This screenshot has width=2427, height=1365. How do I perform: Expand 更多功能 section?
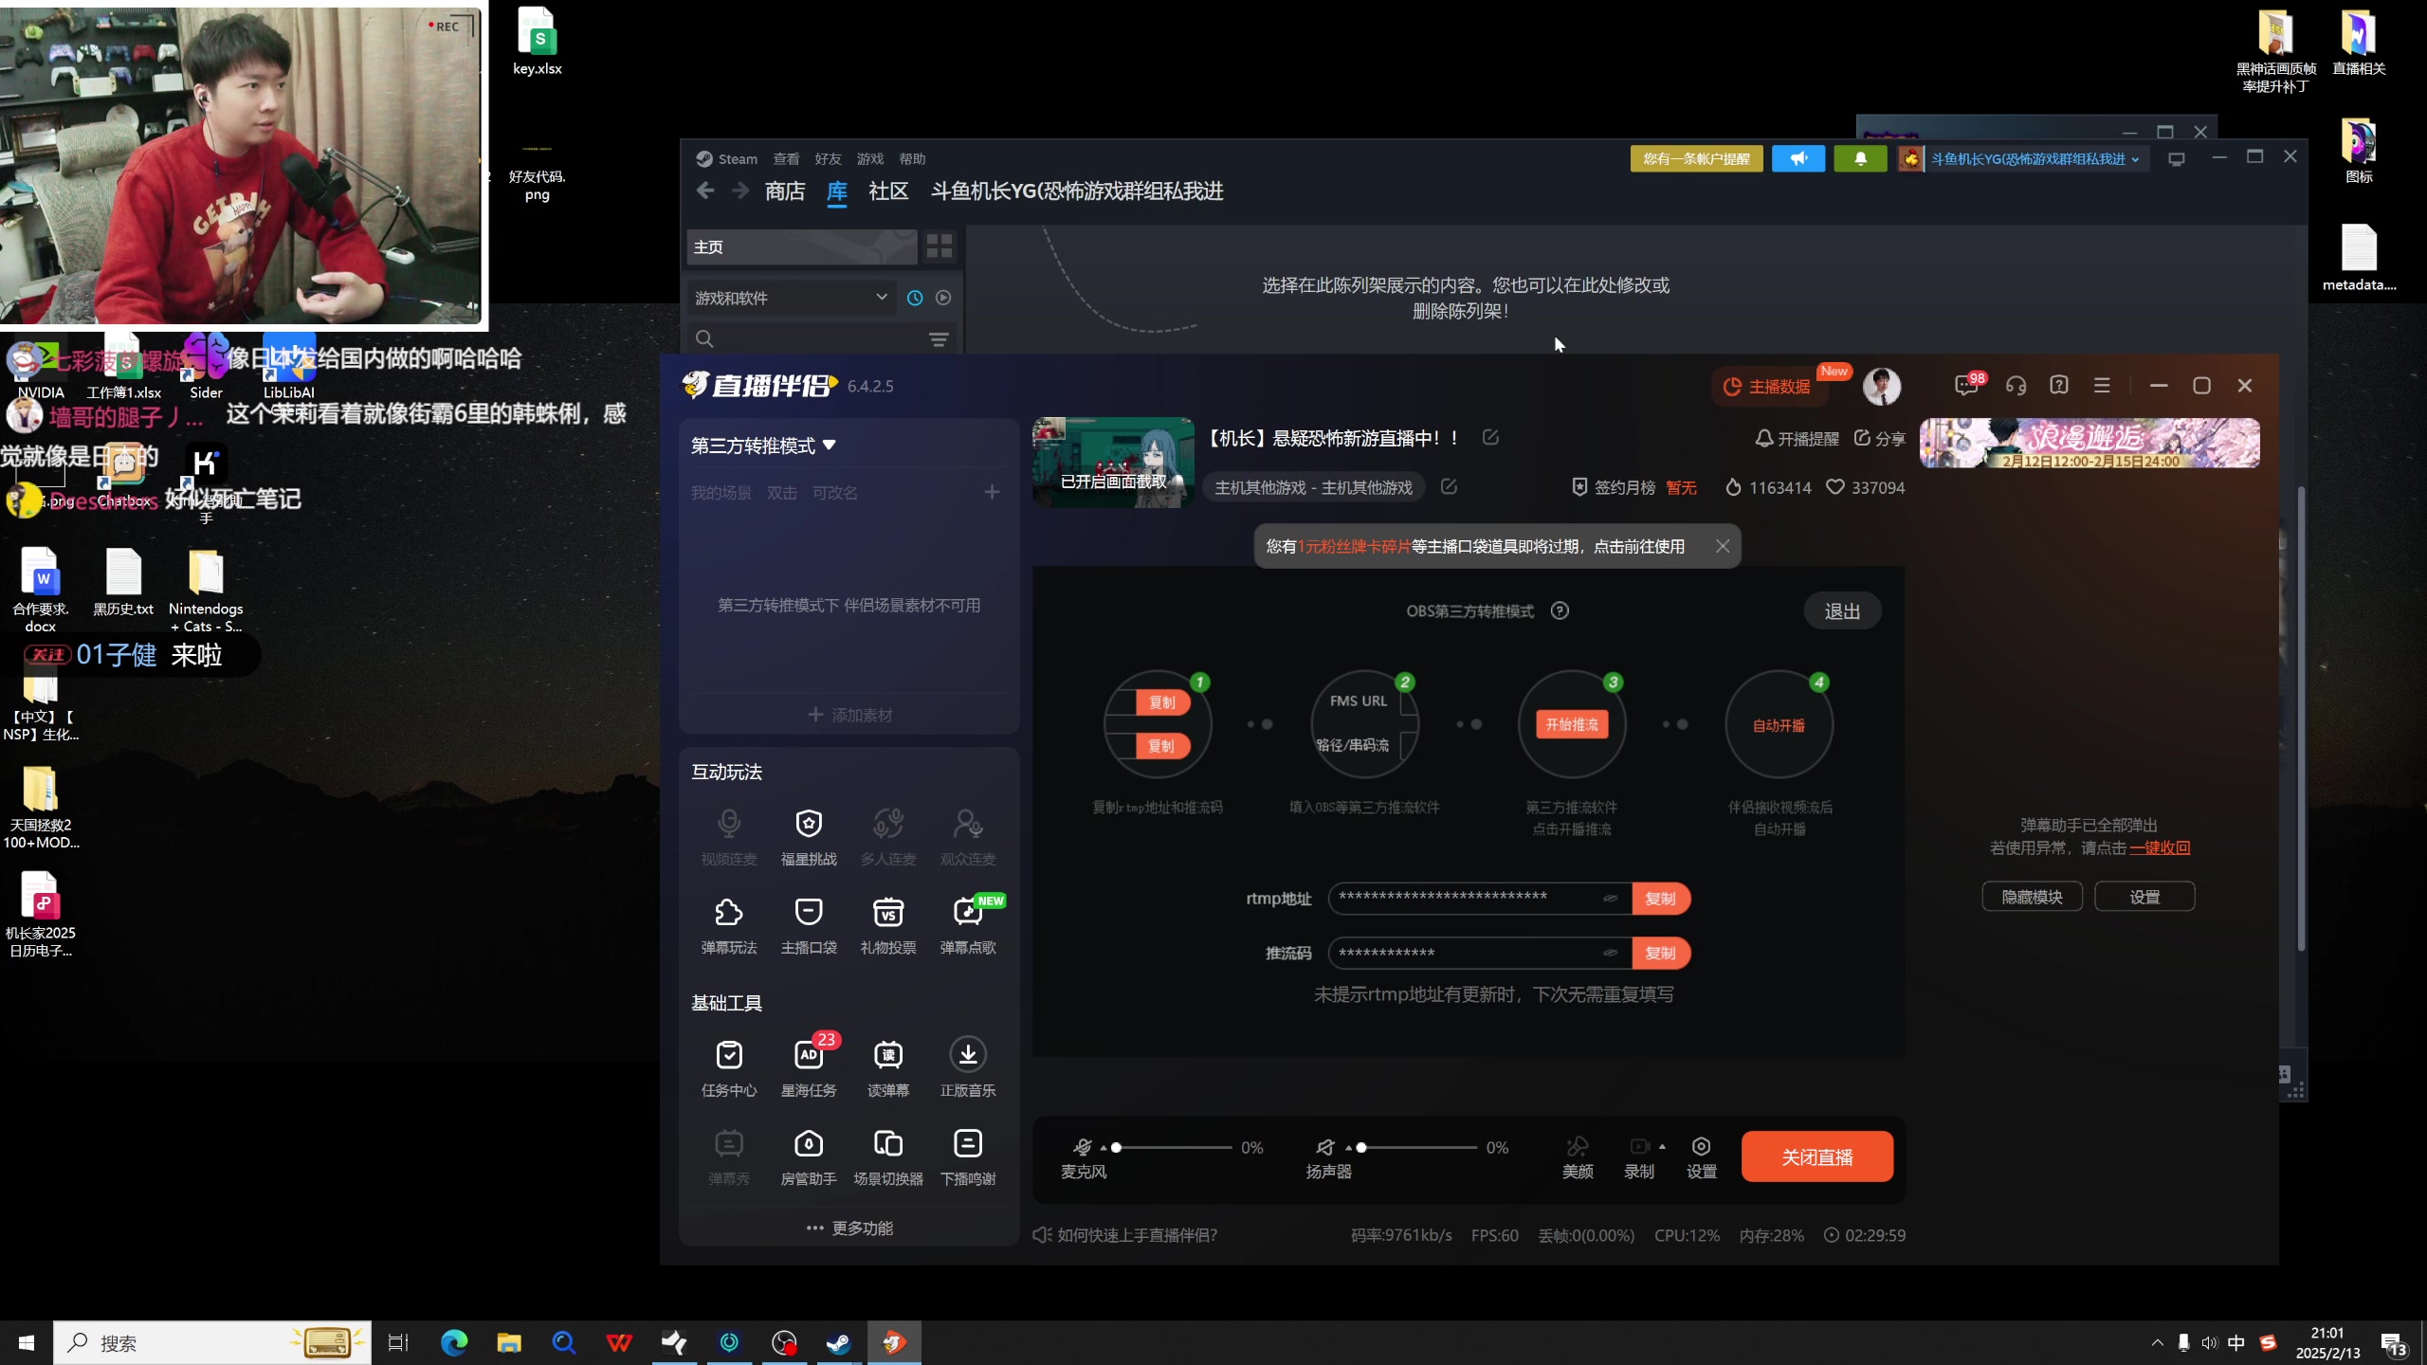(849, 1228)
